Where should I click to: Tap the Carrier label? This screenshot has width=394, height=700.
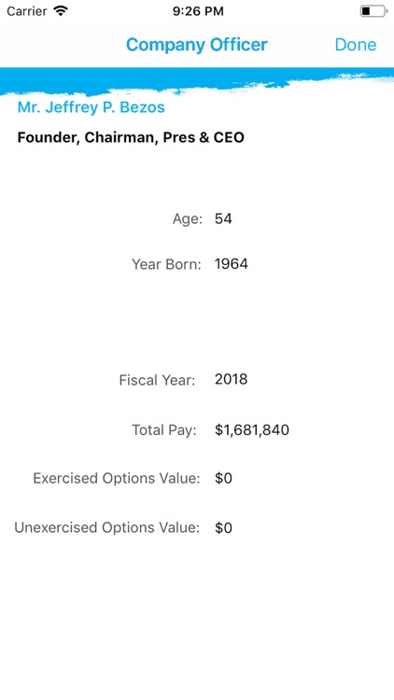pos(27,11)
